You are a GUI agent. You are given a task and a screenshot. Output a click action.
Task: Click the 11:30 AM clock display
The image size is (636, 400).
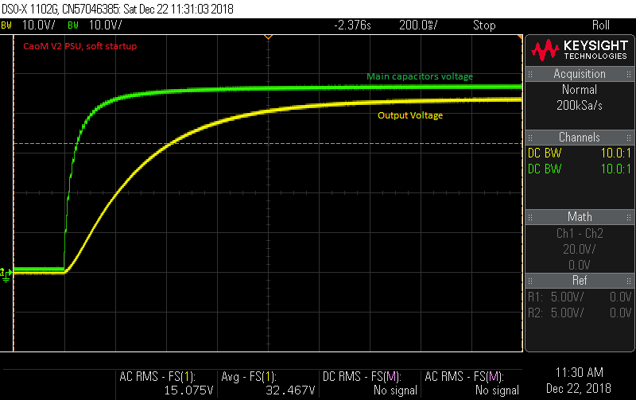pos(580,373)
